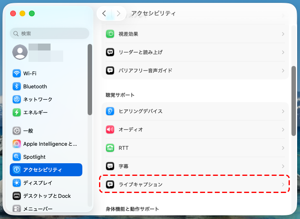The width and height of the screenshot is (300, 219).
Task: Open ヒアリングデバイス settings
Action: pos(195,111)
